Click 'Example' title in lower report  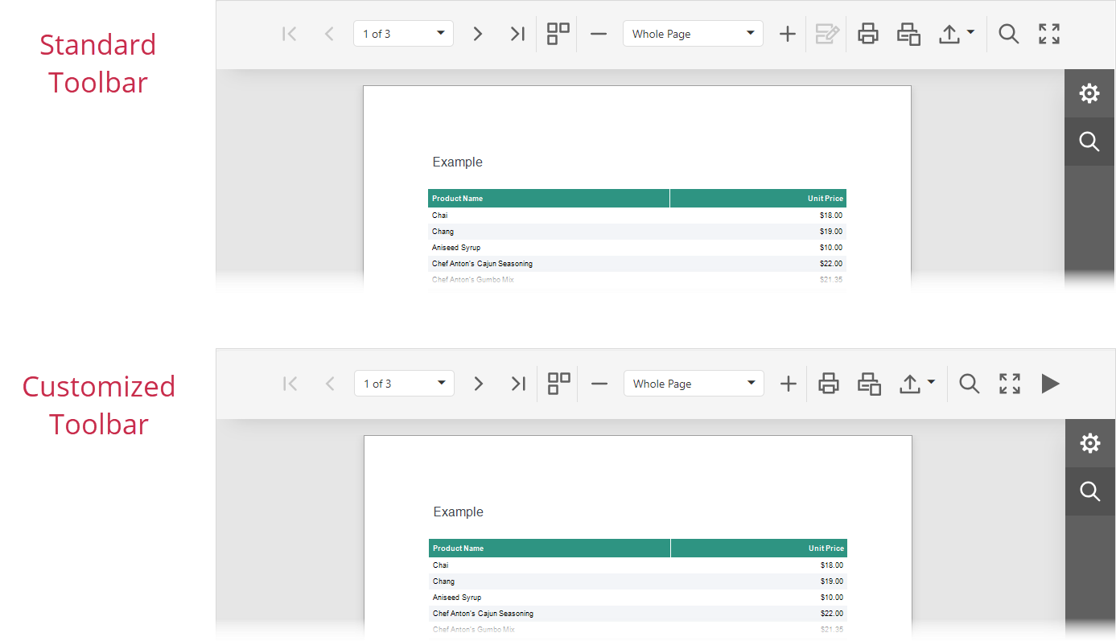459,512
